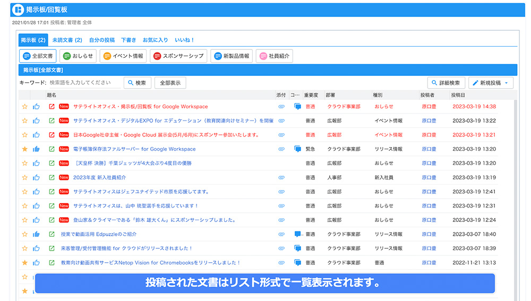Click the 投稿日 column header

coord(458,95)
